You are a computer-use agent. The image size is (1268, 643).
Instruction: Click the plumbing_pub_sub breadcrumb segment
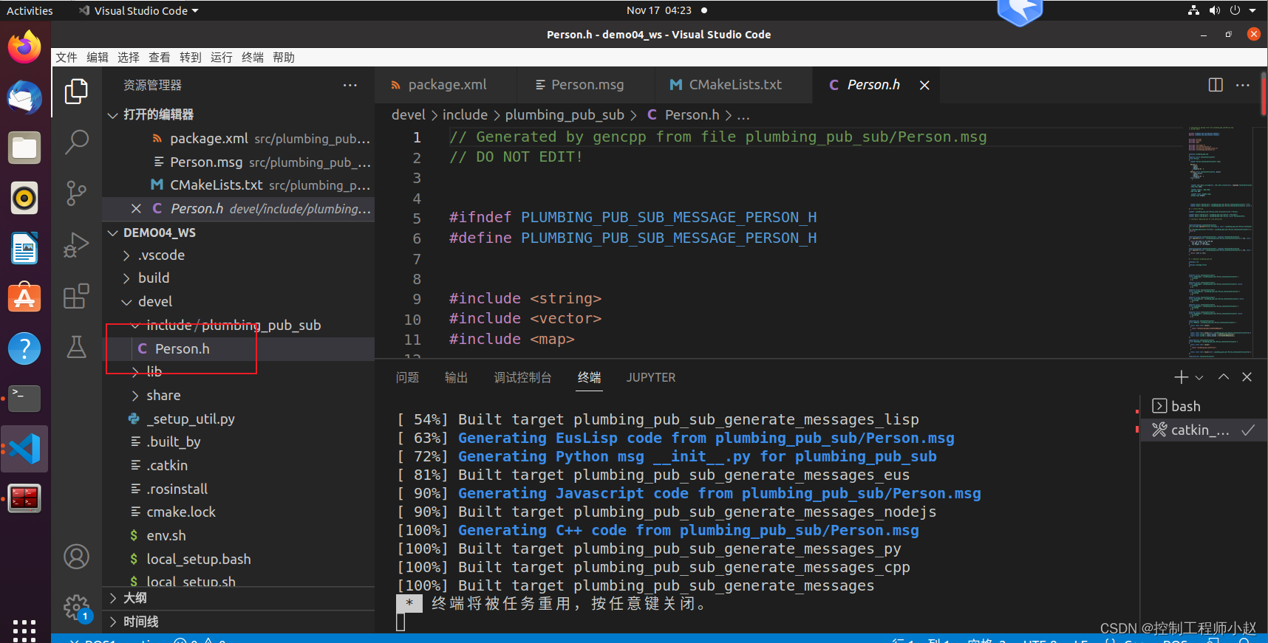(565, 115)
